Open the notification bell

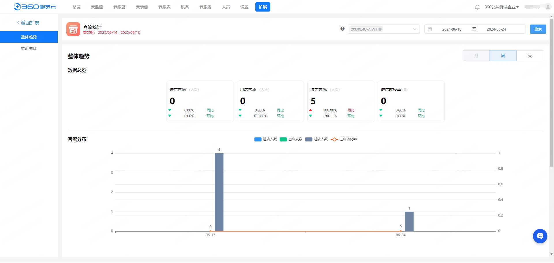coord(477,7)
